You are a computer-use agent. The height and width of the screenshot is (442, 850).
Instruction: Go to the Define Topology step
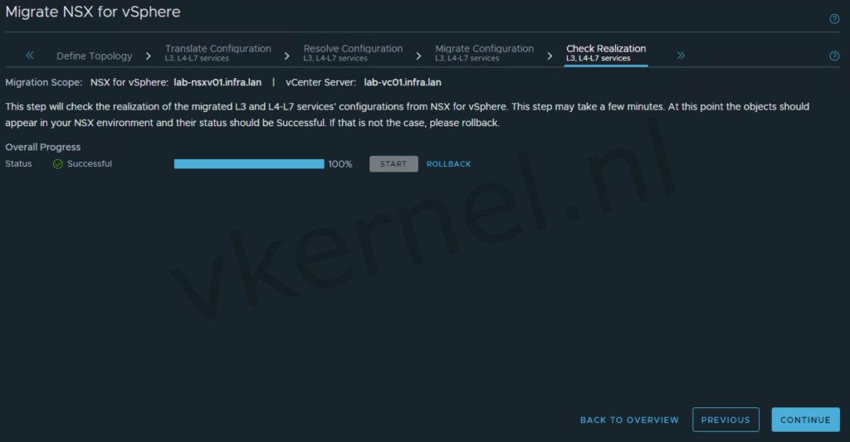94,56
